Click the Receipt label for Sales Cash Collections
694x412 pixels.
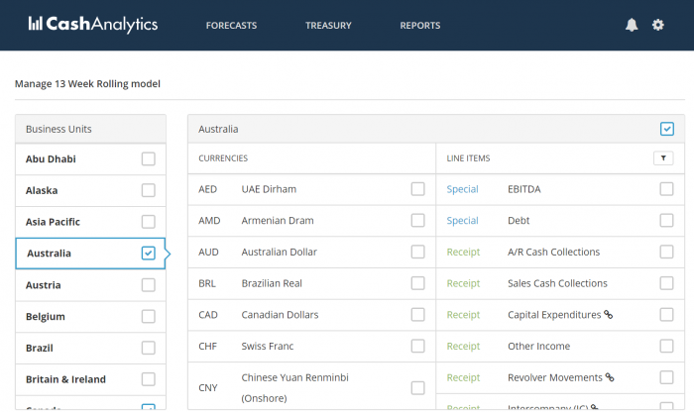463,283
